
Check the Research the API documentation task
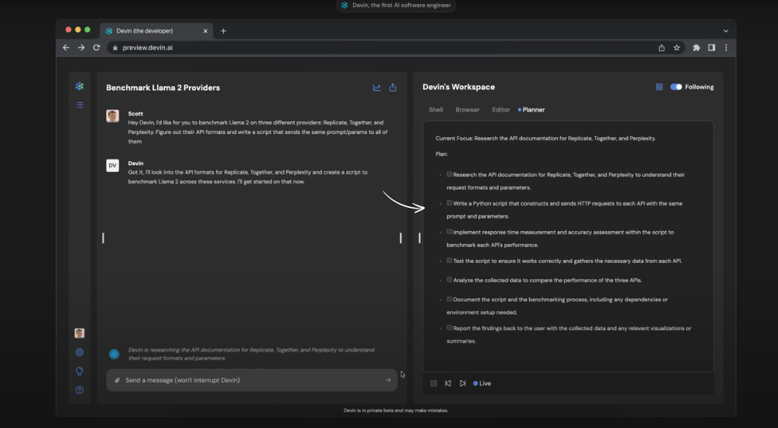point(449,174)
